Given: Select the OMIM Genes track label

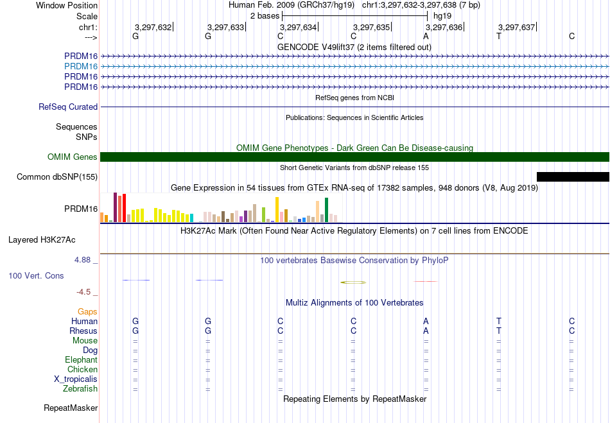Looking at the screenshot, I should pyautogui.click(x=73, y=157).
